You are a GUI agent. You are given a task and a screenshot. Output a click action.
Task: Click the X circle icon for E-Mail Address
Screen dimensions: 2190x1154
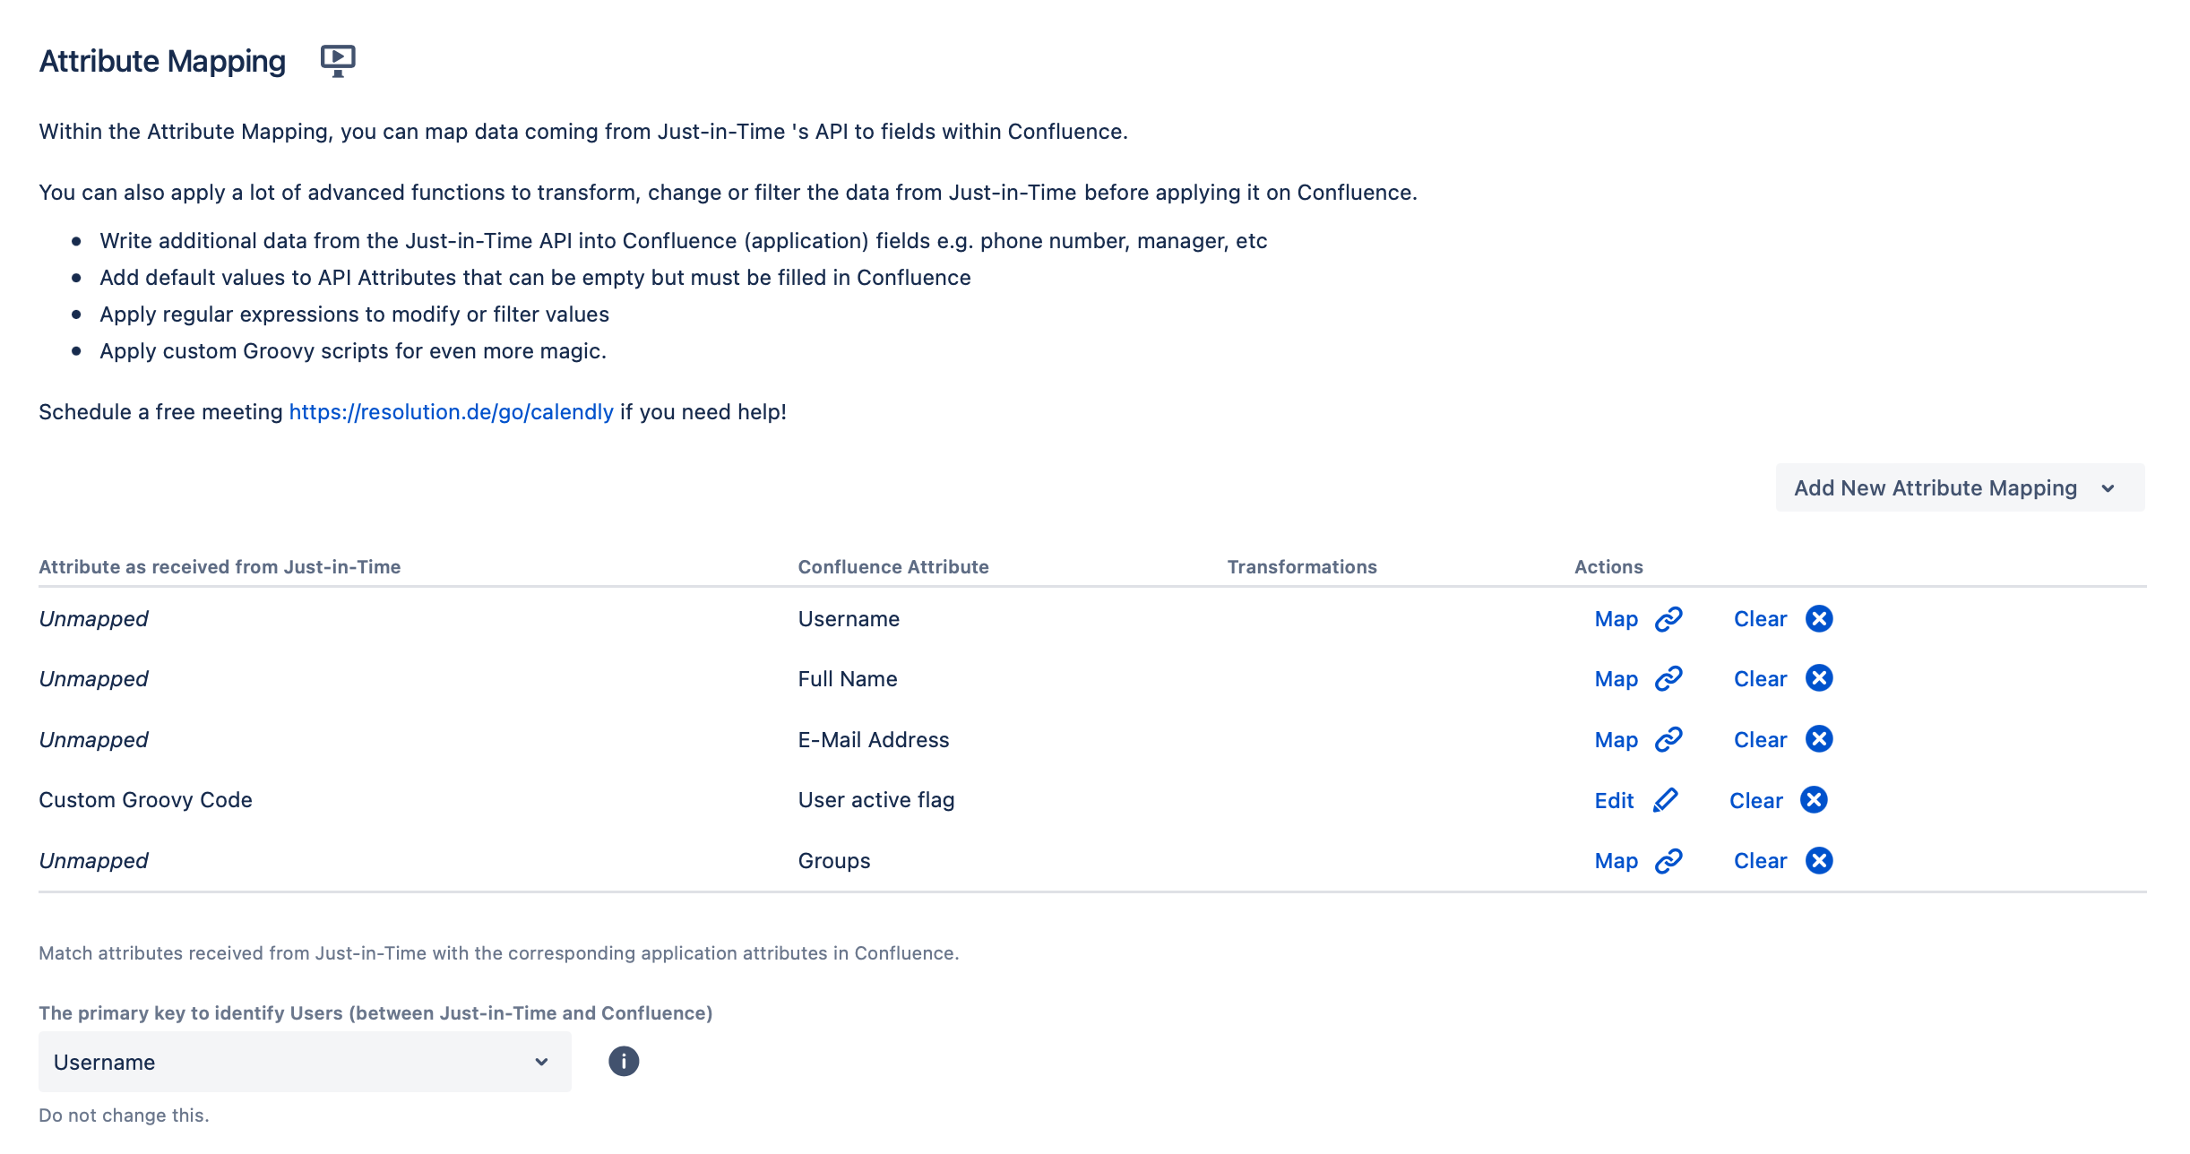[x=1819, y=740]
